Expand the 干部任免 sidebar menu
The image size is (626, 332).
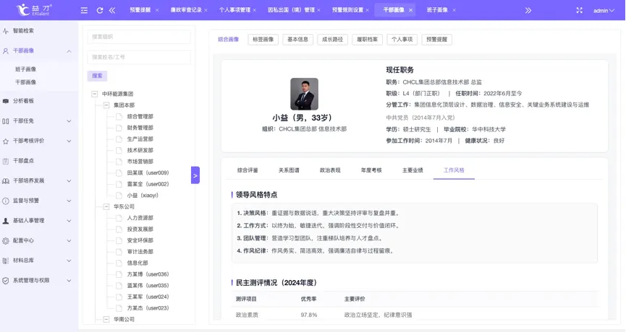coord(38,121)
